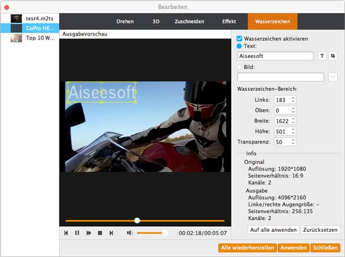Open the text font settings icon
Screen dimensions: 345x257
[x=322, y=56]
